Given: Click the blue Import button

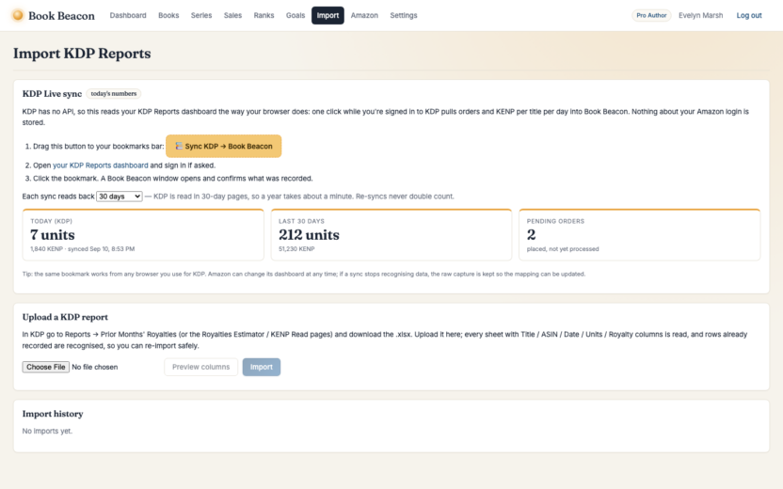Looking at the screenshot, I should point(262,368).
